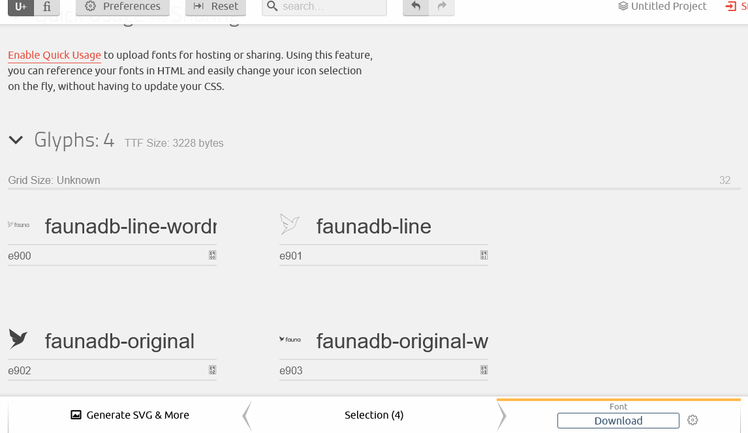Click the faunadb-original bird glyph
The image size is (748, 433).
18,339
